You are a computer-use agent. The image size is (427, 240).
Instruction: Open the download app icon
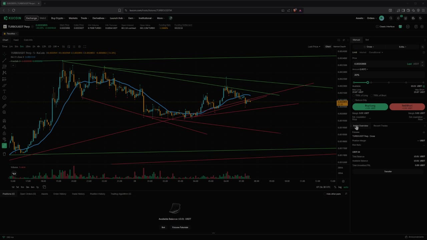pyautogui.click(x=406, y=18)
